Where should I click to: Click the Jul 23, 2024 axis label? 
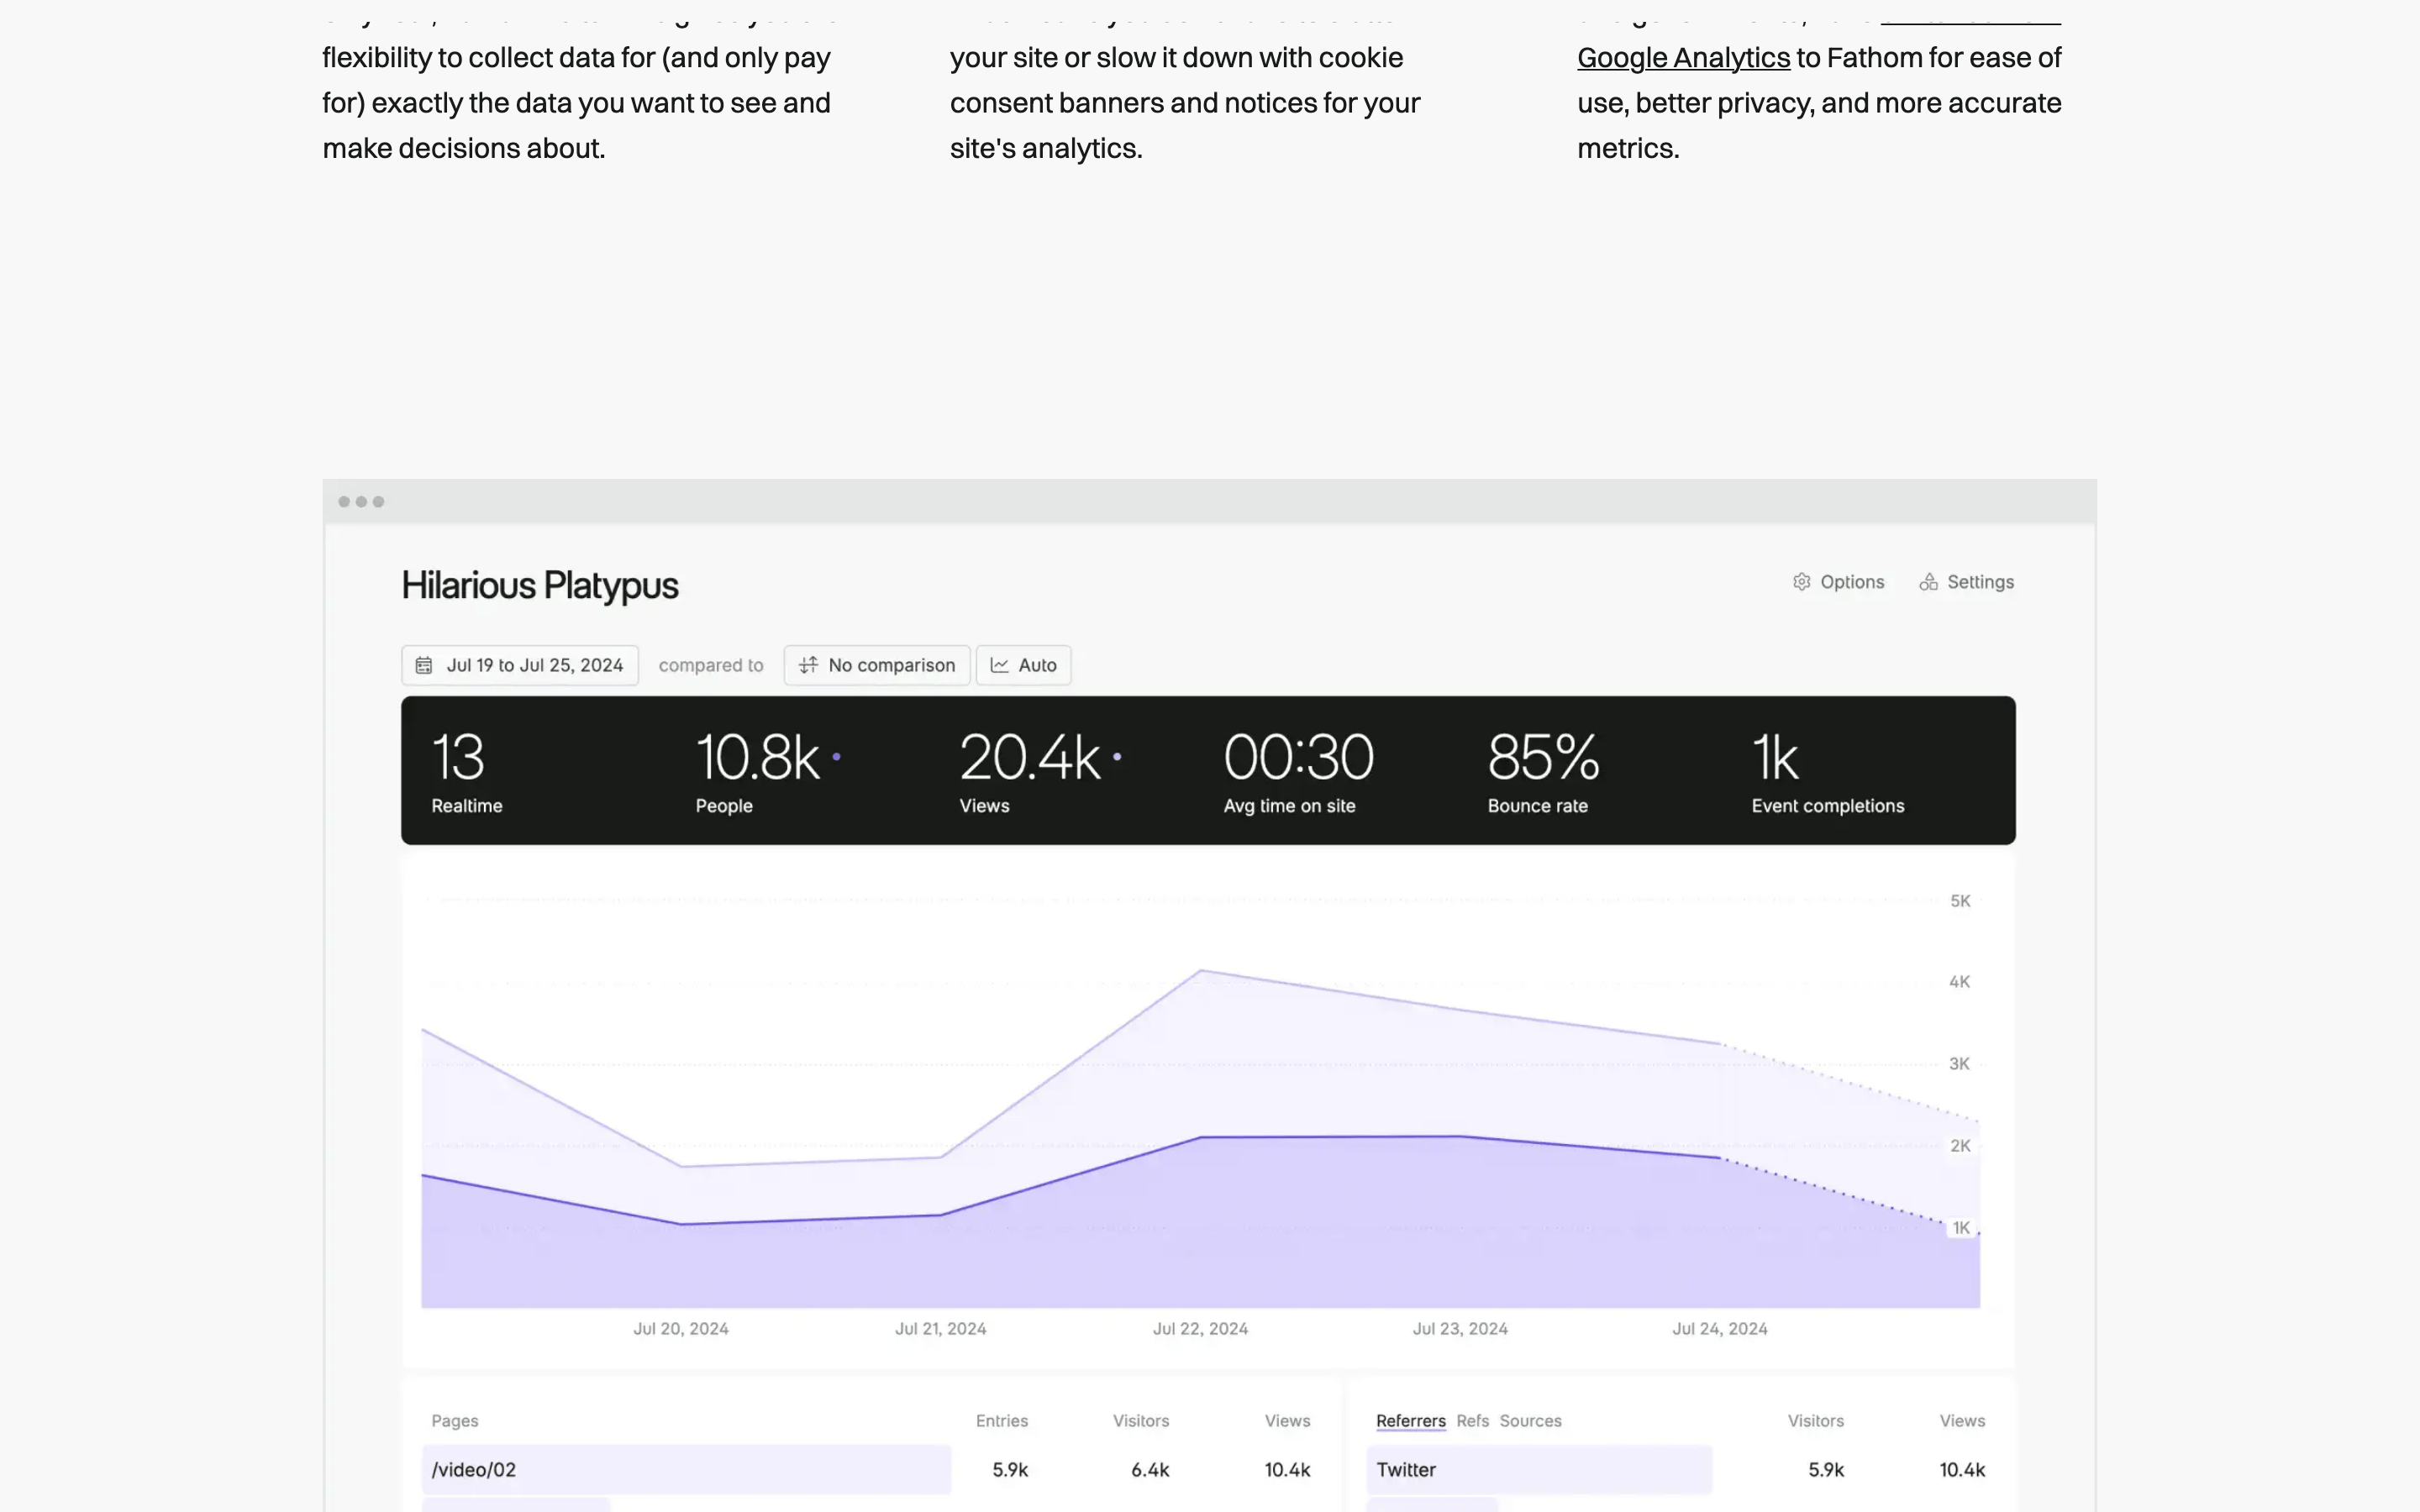[x=1460, y=1329]
